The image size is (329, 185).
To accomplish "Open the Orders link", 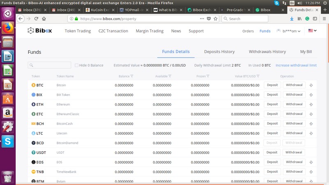I will pyautogui.click(x=248, y=31).
